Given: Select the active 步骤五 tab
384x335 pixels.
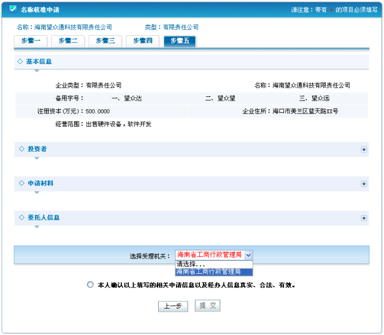Looking at the screenshot, I should (180, 41).
